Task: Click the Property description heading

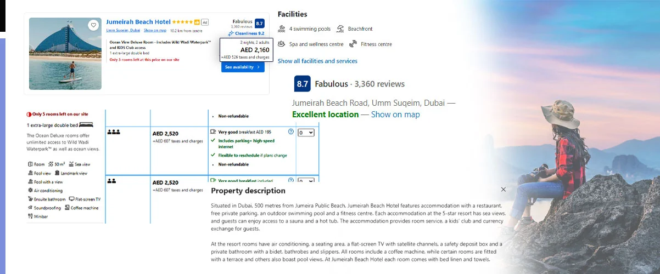Action: pyautogui.click(x=248, y=191)
